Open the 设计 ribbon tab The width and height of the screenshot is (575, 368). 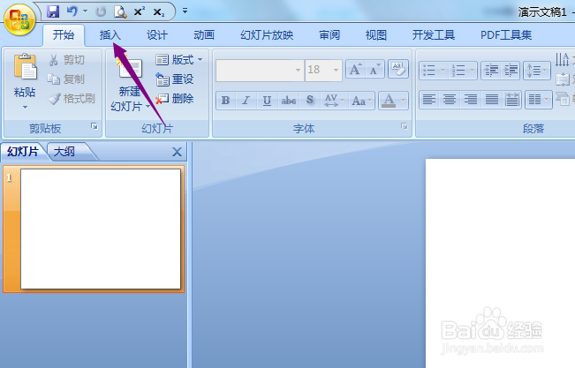(x=157, y=35)
